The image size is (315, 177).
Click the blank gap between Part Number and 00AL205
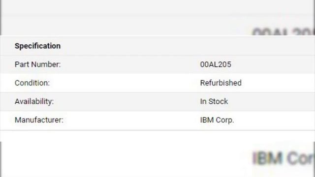(x=130, y=64)
